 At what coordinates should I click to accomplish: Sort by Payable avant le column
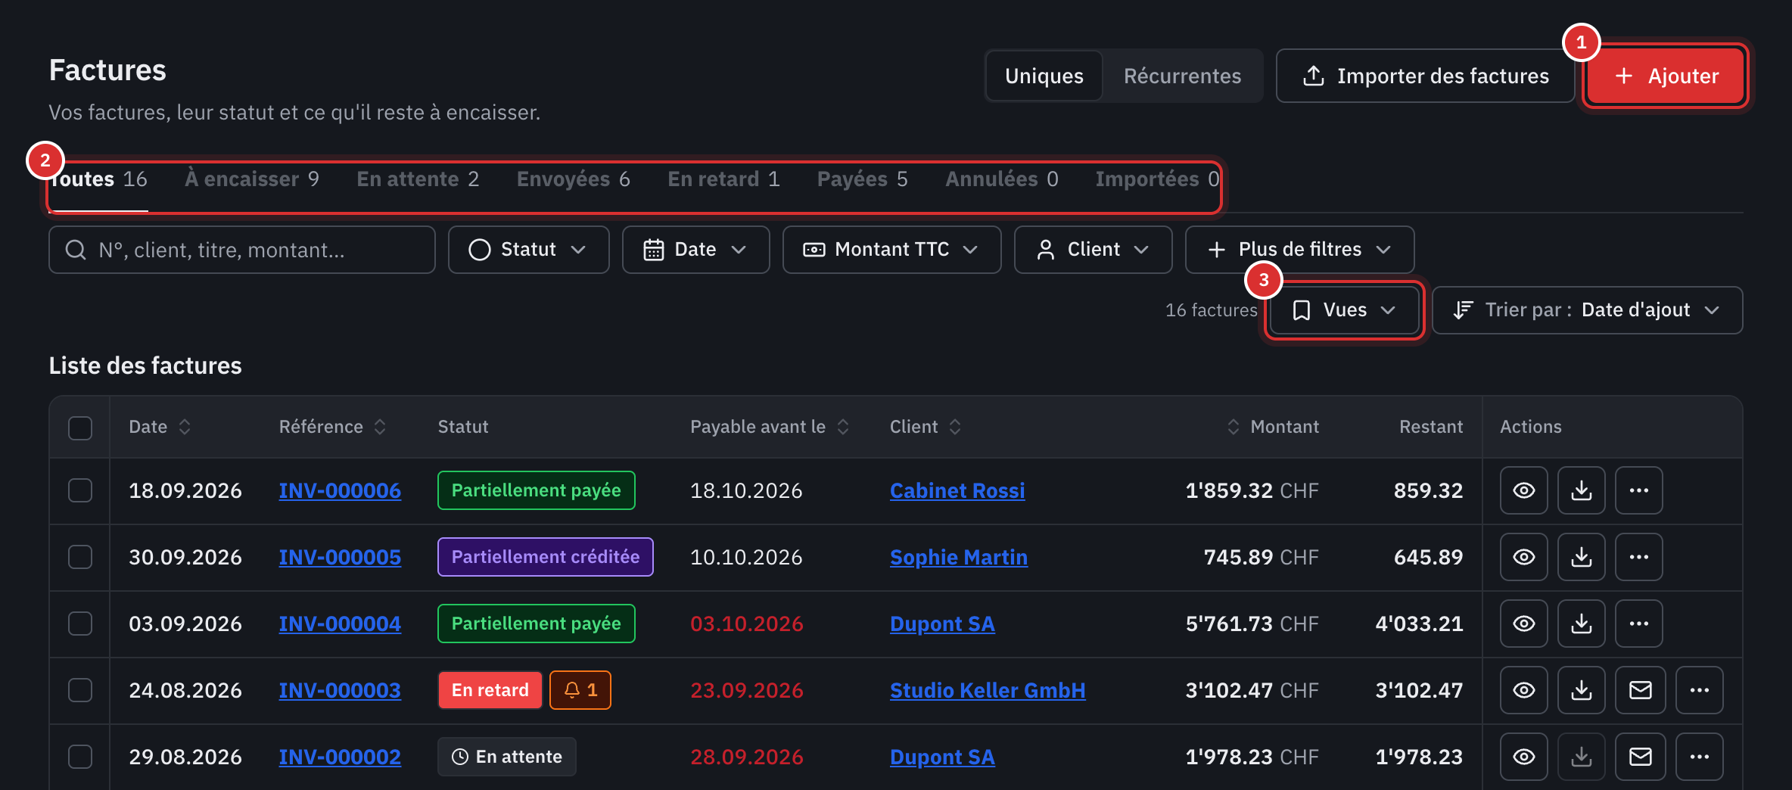[769, 427]
